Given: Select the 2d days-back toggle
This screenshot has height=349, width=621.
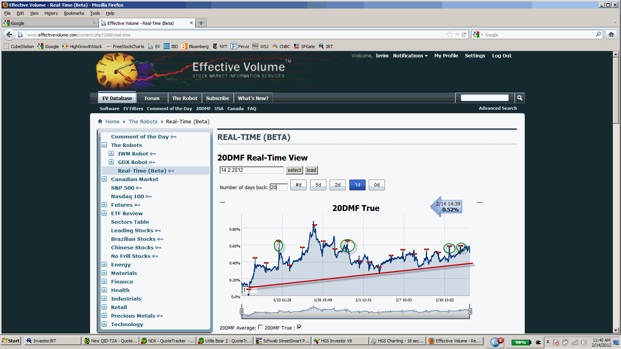Looking at the screenshot, I should [338, 185].
